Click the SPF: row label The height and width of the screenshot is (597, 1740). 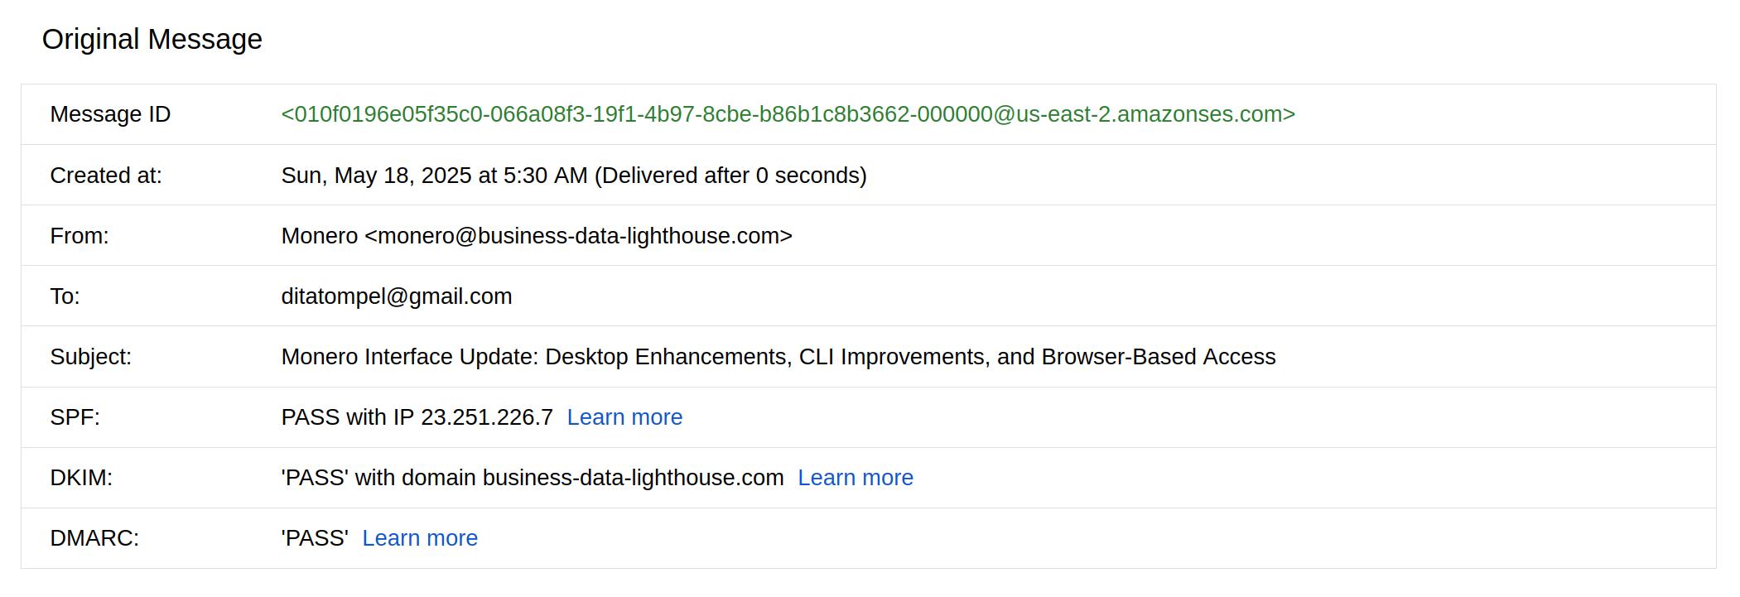pos(75,417)
